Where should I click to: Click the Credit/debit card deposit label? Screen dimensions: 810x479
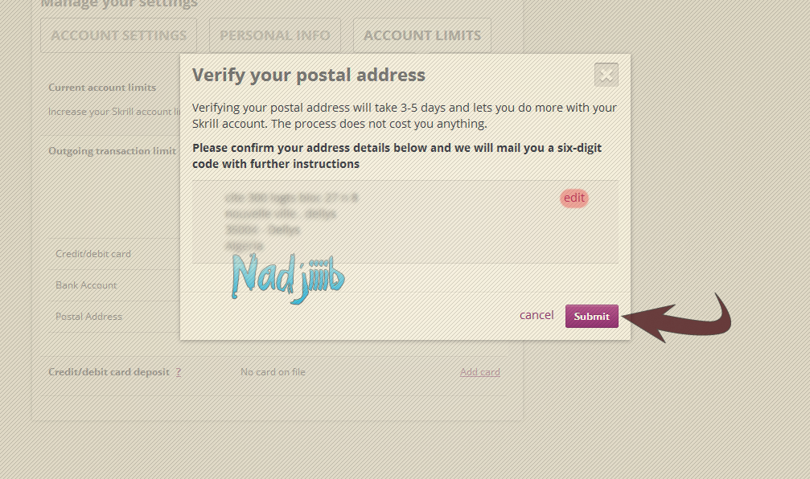109,372
